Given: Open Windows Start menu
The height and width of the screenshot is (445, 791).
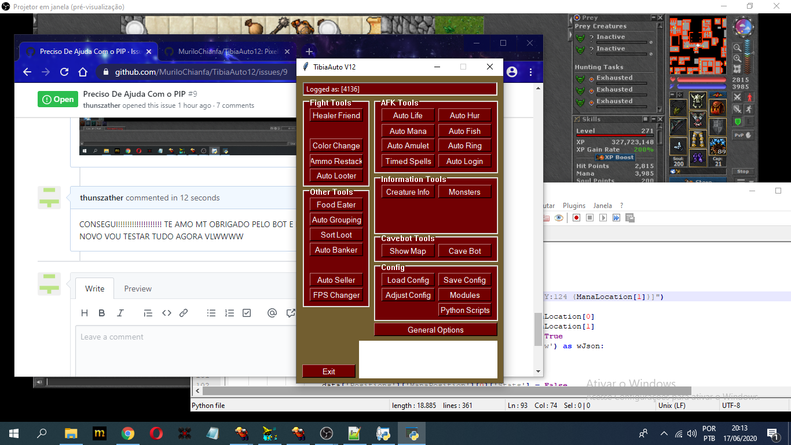Looking at the screenshot, I should point(14,433).
